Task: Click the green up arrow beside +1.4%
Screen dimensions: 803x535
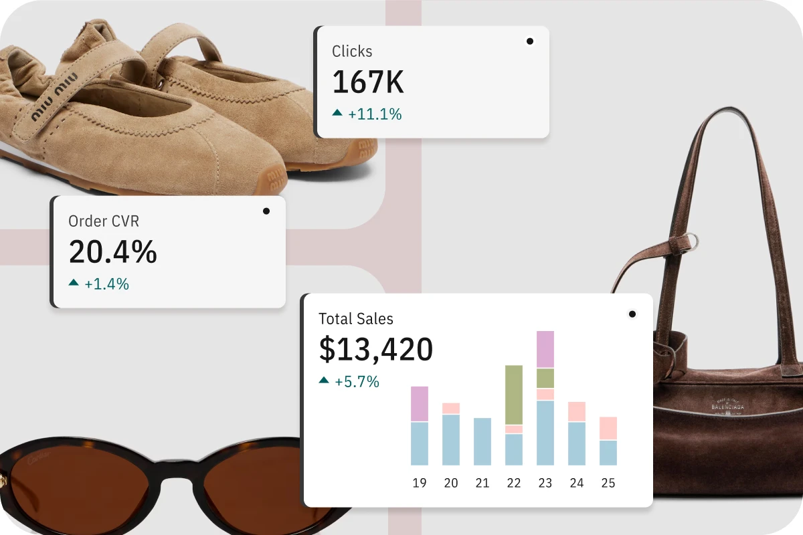Action: click(74, 283)
